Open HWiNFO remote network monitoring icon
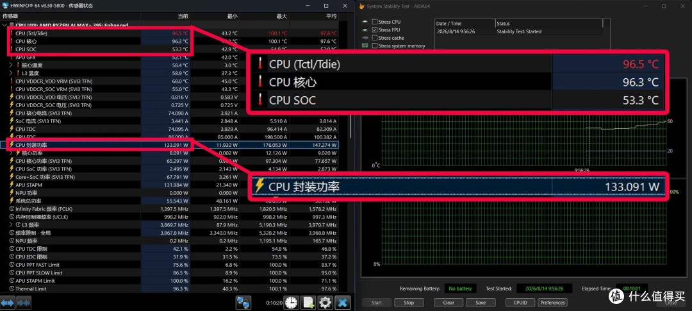692x311 pixels. click(243, 303)
